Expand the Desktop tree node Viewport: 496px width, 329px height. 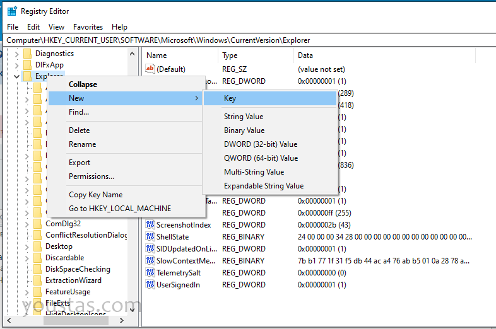point(27,247)
